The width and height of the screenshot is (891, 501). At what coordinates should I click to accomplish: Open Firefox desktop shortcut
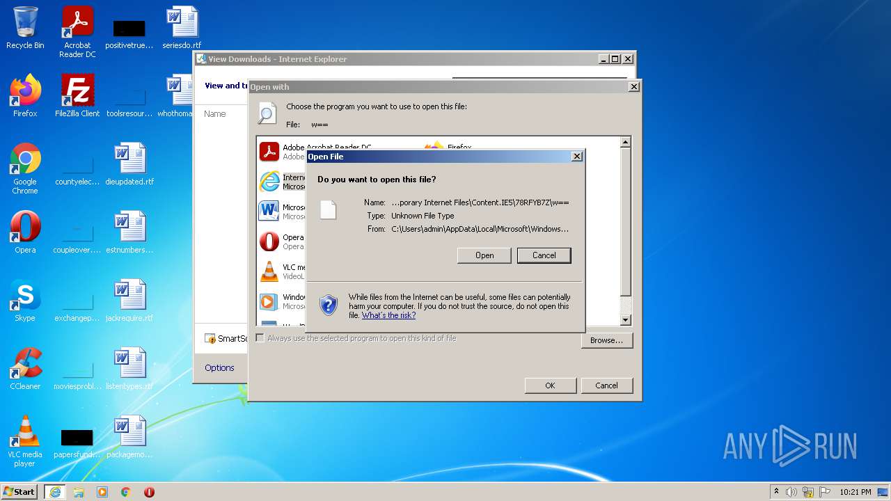(x=25, y=96)
